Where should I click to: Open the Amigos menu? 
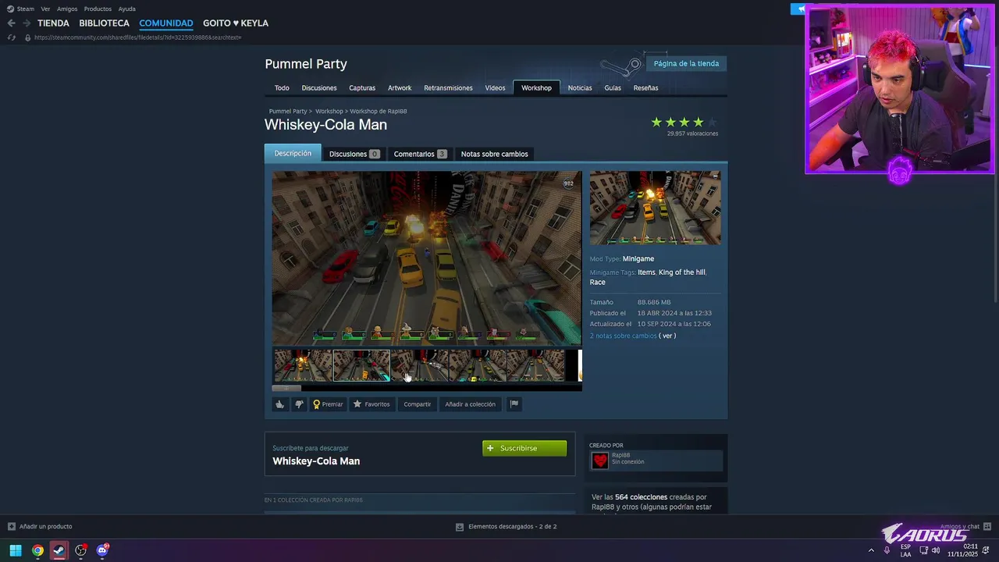click(x=67, y=9)
